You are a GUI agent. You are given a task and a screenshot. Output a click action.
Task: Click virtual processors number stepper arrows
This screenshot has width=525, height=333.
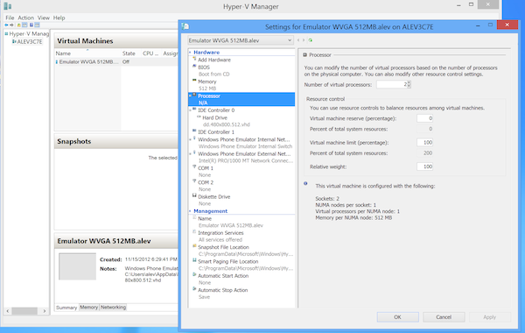click(x=409, y=84)
